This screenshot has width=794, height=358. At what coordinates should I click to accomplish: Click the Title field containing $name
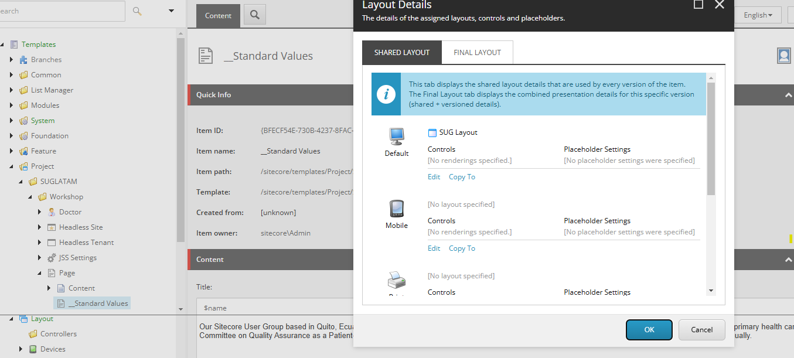click(x=275, y=308)
